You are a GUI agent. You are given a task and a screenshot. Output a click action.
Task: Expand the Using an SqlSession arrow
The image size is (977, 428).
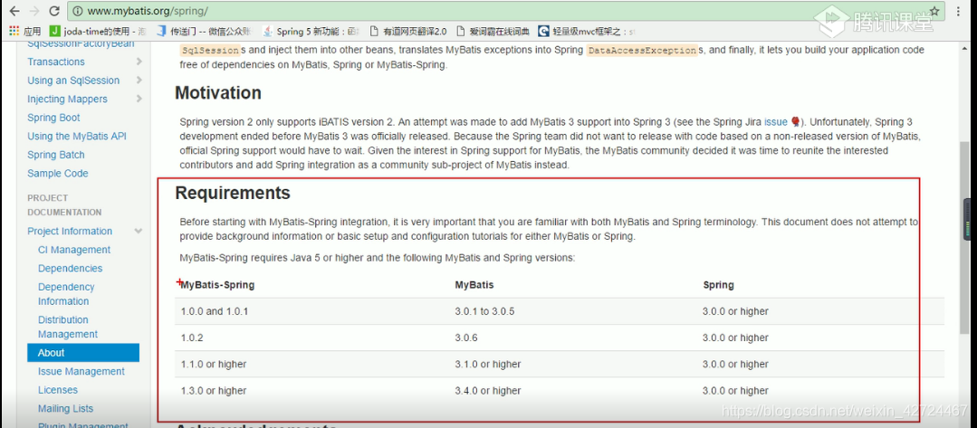tap(139, 80)
